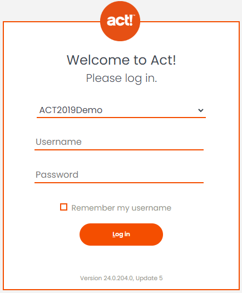
Task: Click the Welcome to Act! heading
Action: point(121,60)
